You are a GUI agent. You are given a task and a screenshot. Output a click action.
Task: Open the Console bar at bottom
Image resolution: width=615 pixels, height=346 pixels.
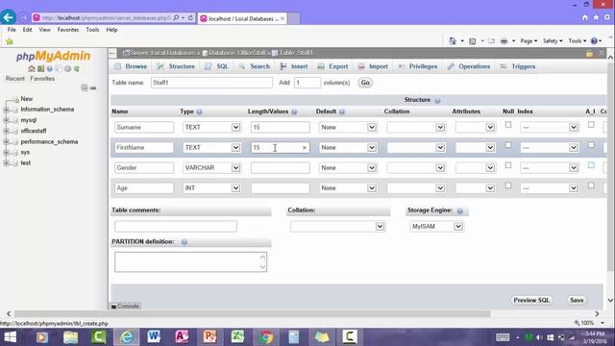pyautogui.click(x=125, y=306)
